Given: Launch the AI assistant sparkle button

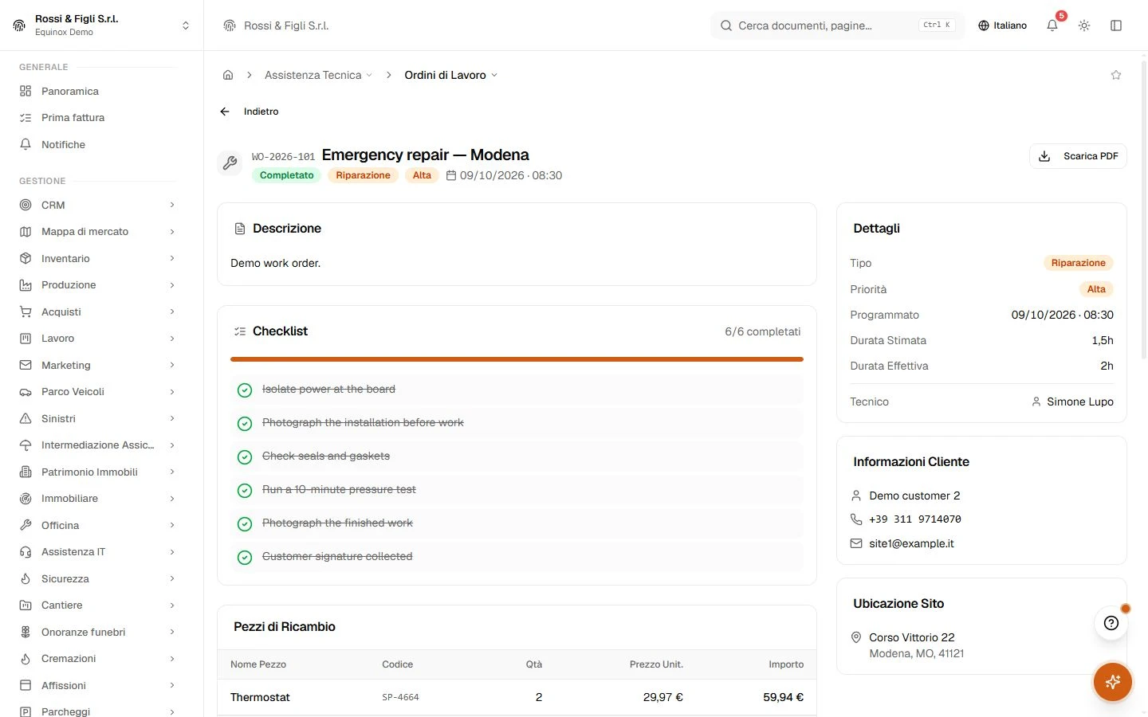Looking at the screenshot, I should pyautogui.click(x=1113, y=682).
